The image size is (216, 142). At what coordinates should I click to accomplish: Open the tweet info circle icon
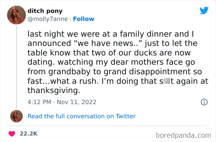click(204, 102)
